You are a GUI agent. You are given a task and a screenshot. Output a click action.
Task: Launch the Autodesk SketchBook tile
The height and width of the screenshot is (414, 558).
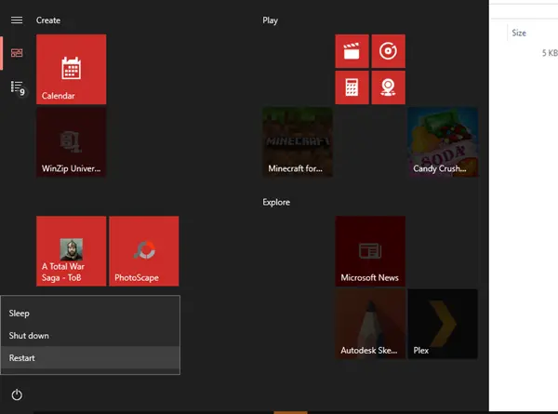[x=370, y=324]
